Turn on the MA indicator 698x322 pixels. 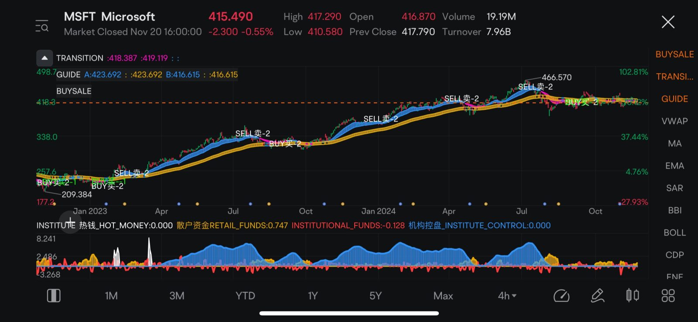click(674, 143)
